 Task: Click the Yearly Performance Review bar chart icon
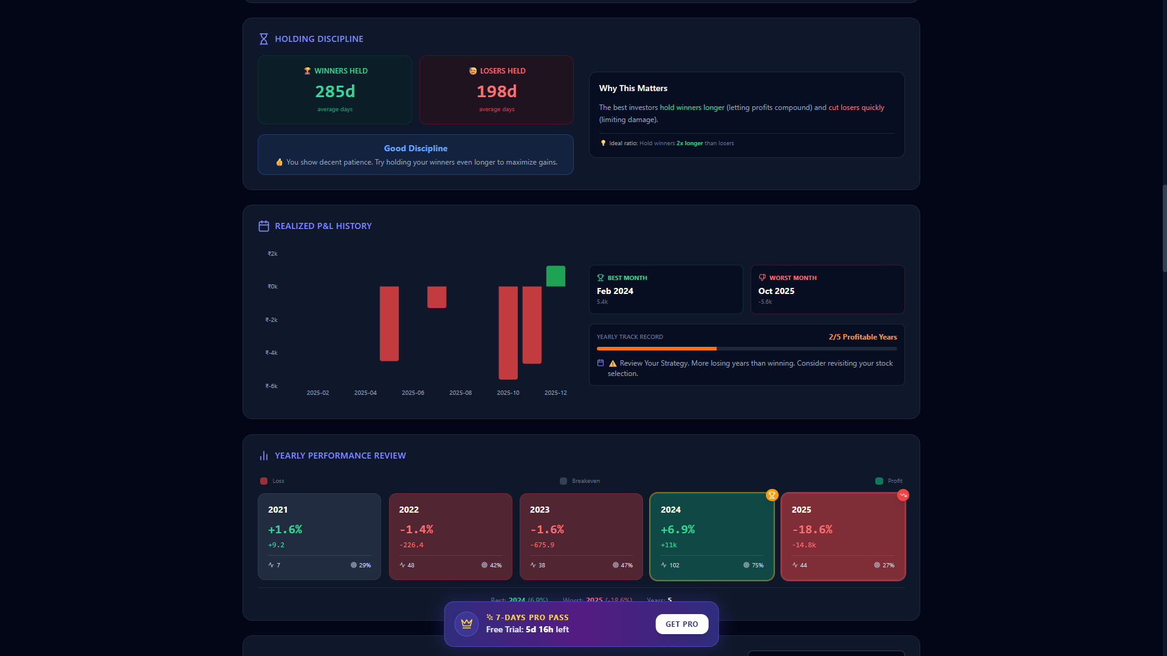point(264,456)
